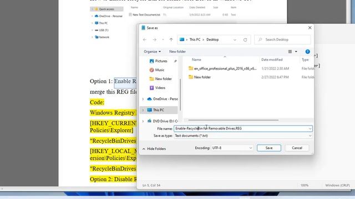355x199 pixels.
Task: Expand the address bar path history dropdown
Action: [x=235, y=40]
